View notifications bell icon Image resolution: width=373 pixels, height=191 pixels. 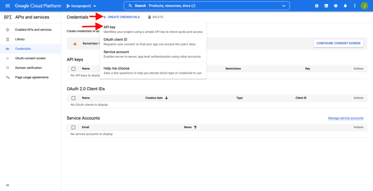(345, 6)
